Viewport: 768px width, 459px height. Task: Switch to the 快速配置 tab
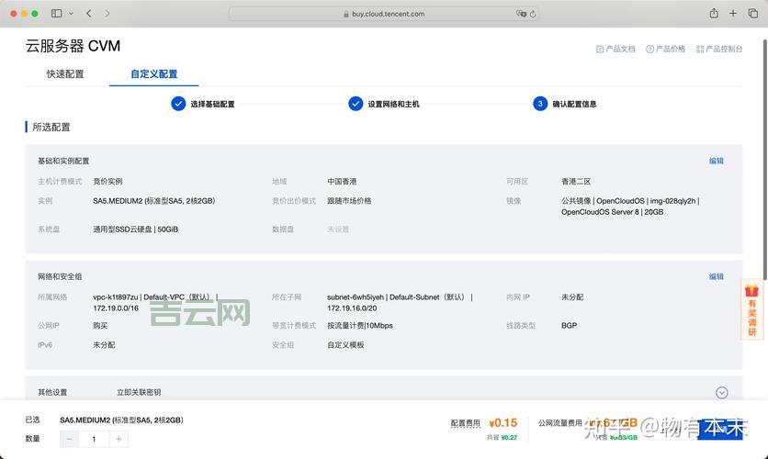point(65,74)
